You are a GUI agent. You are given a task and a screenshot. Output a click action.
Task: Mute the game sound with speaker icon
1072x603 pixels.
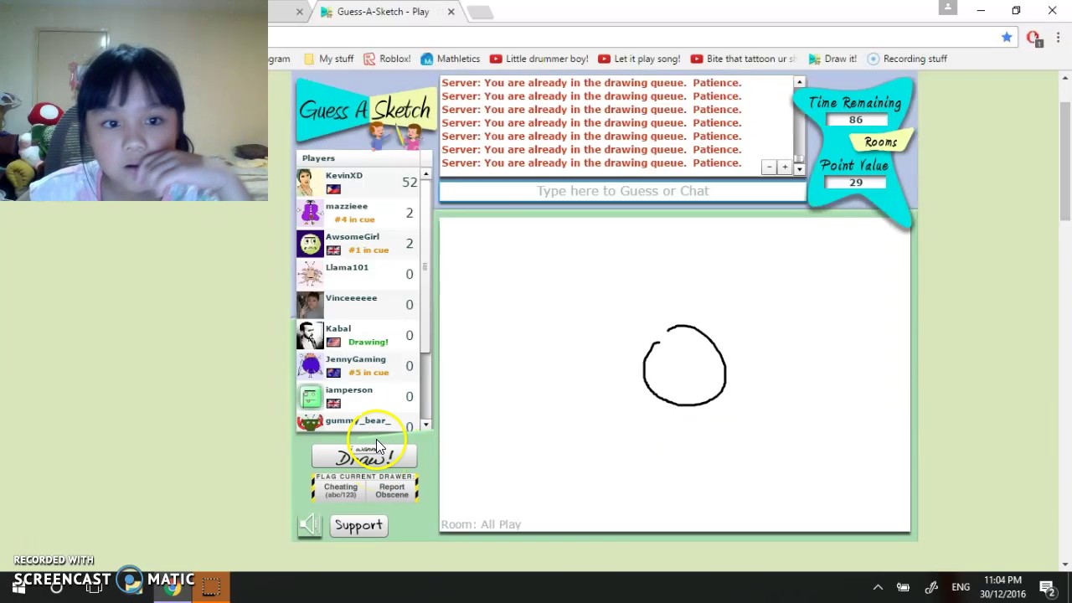tap(309, 524)
